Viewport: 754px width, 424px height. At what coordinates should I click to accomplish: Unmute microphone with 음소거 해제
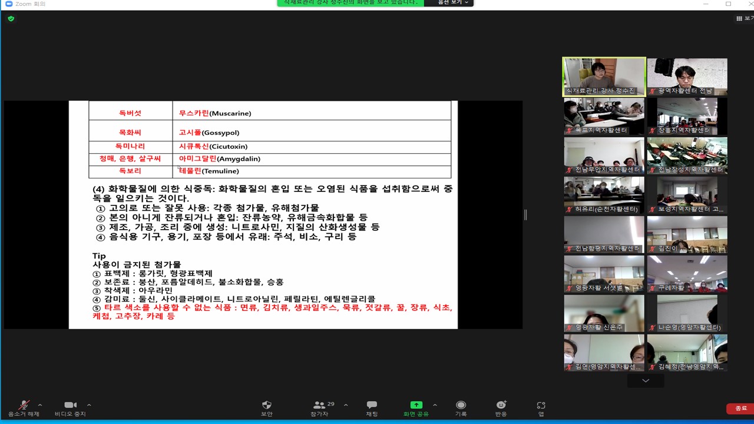tap(24, 408)
